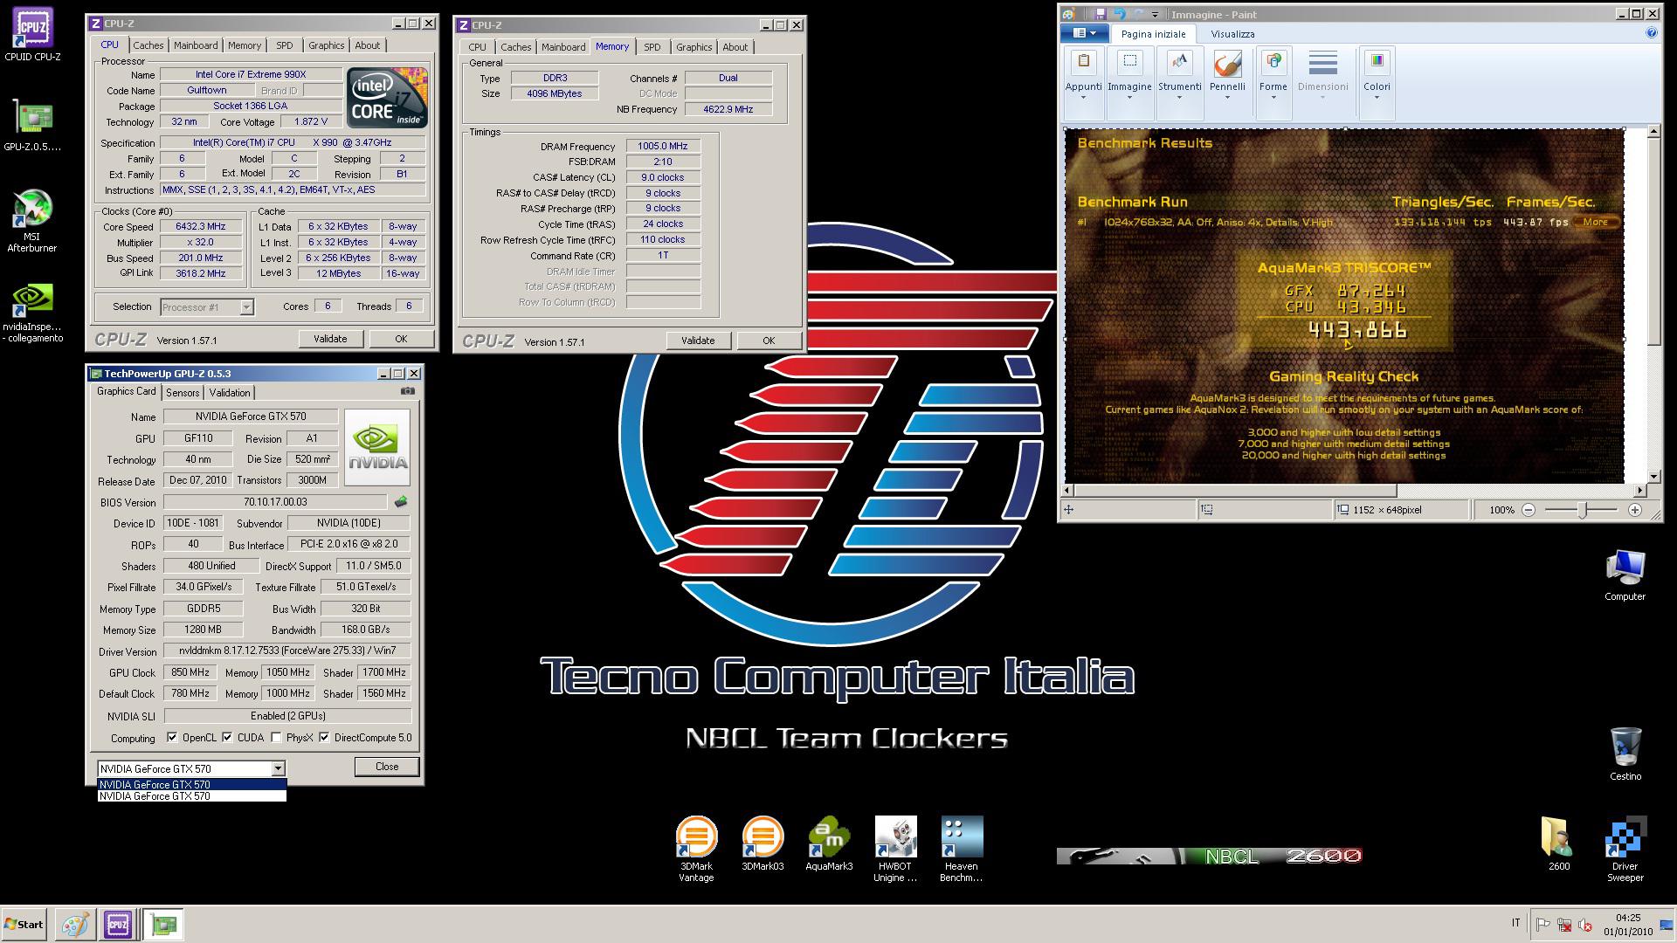Screen dimensions: 1677x943
Task: Expand the Strumenti tools group in Paint
Action: [1179, 82]
